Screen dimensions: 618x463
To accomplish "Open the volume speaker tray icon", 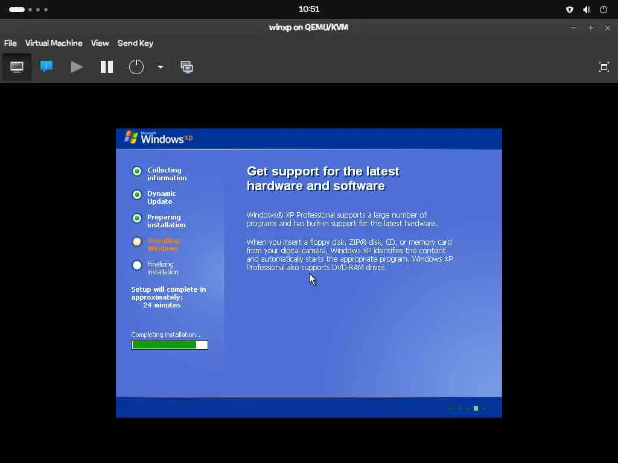I will [x=587, y=10].
